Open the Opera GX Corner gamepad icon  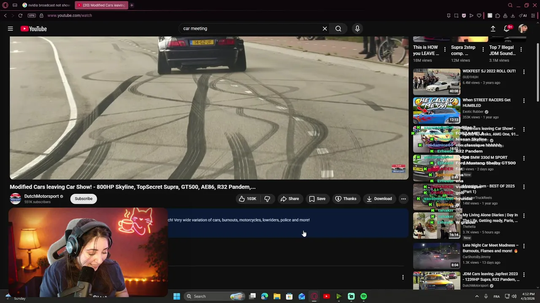(x=15, y=5)
